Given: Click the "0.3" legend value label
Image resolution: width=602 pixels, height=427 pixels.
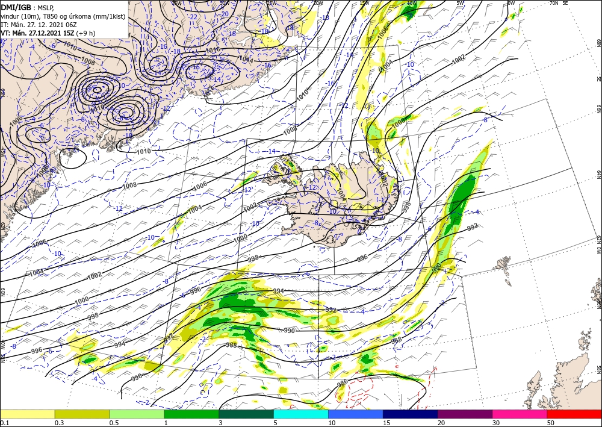Looking at the screenshot, I should point(59,422).
